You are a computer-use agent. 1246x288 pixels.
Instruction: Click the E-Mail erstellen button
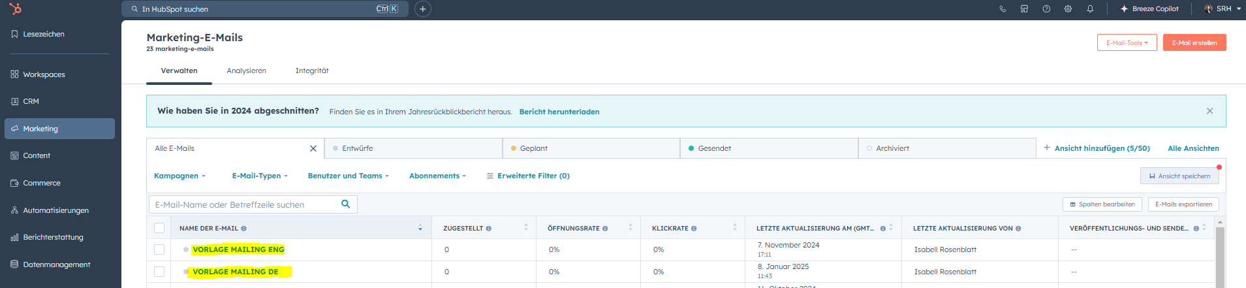click(1194, 42)
